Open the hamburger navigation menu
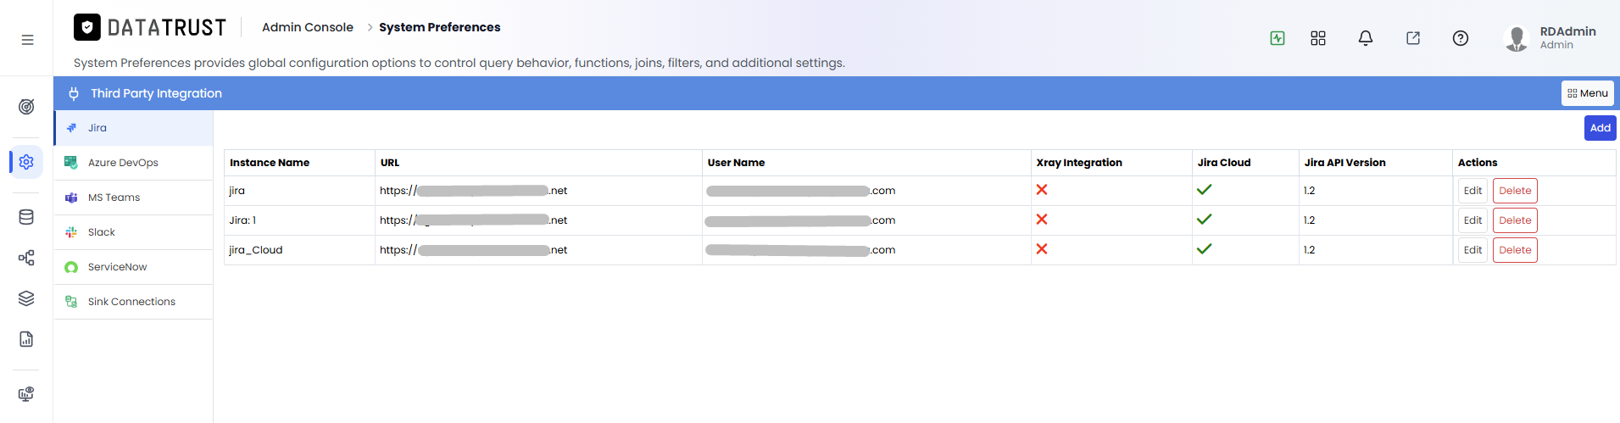 tap(27, 40)
